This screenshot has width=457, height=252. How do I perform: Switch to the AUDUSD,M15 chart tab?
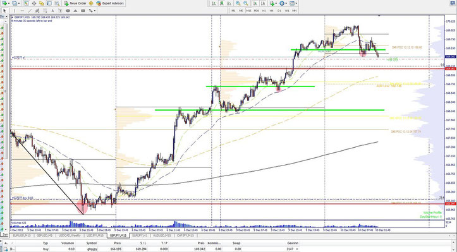pyautogui.click(x=162, y=236)
